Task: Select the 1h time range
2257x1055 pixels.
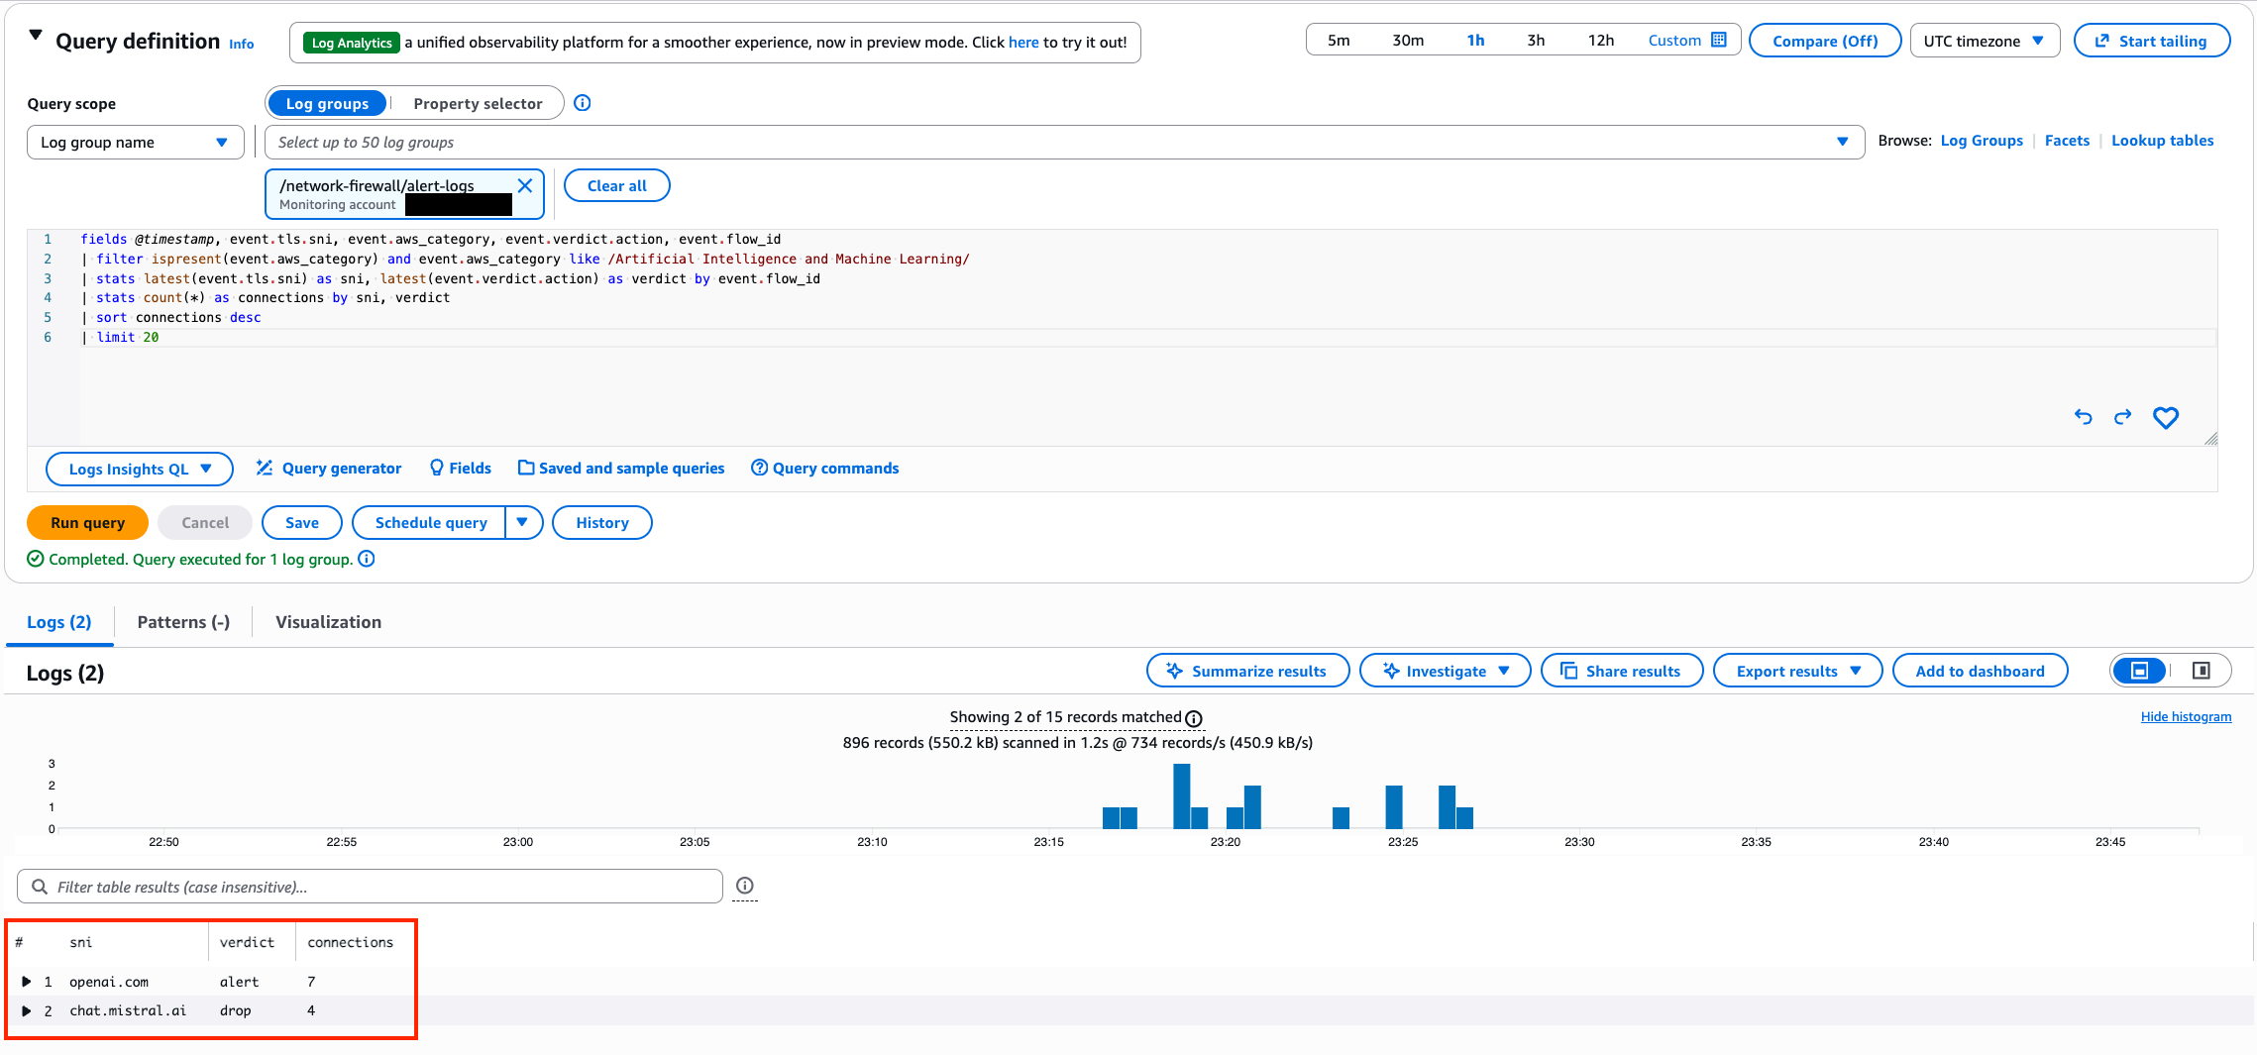Action: pos(1475,41)
